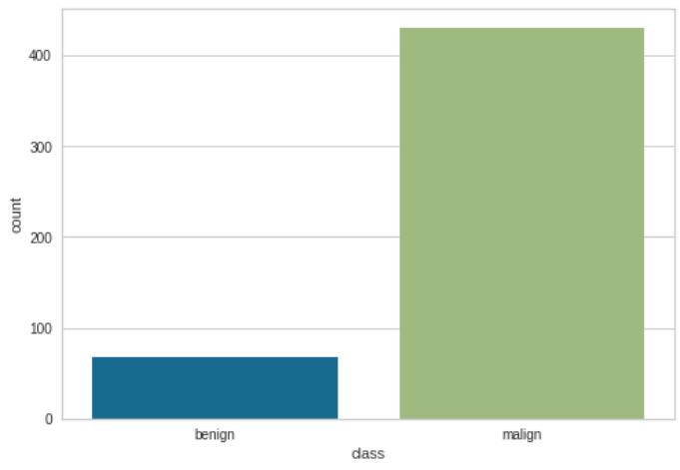Click the green color of malign bar
Image resolution: width=680 pixels, height=470 pixels.
(521, 224)
